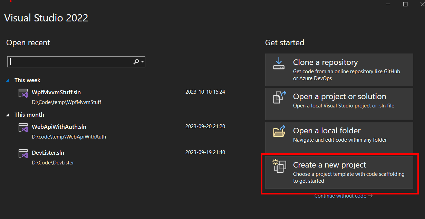The height and width of the screenshot is (219, 425).
Task: Click "Choose a project template with code scaffolding"
Action: 349,178
